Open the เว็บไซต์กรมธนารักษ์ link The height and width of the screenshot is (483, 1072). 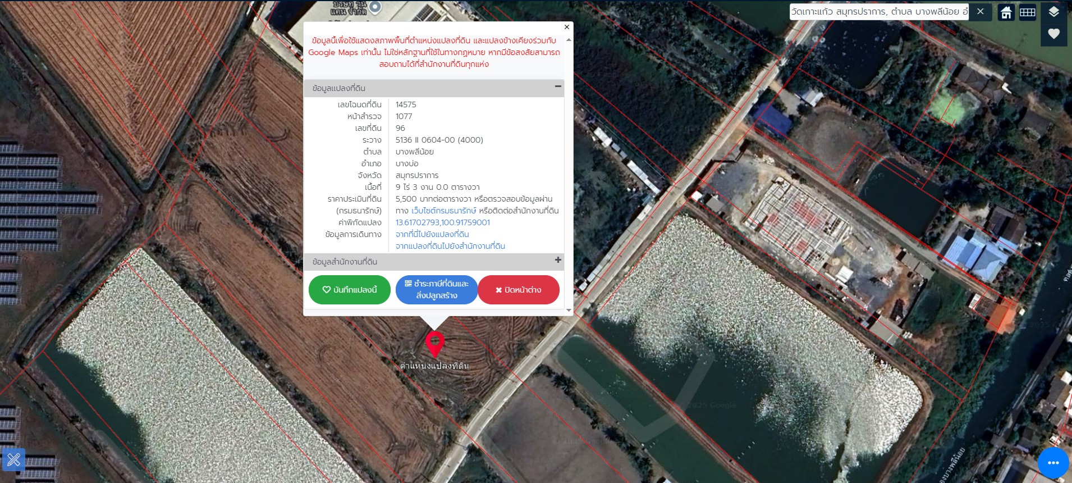tap(443, 211)
